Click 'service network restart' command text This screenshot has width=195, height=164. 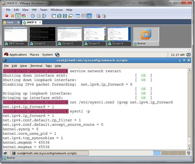(x=95, y=71)
